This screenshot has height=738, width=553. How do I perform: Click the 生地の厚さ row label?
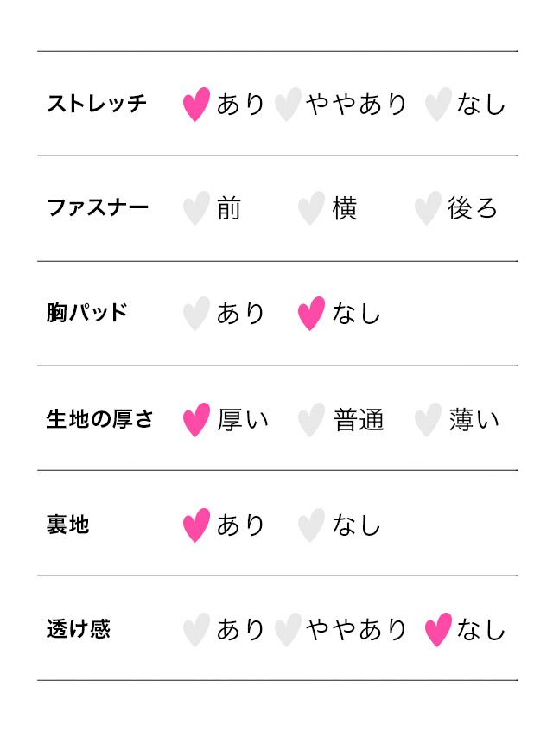tap(99, 419)
